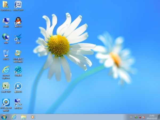Launch Word 2007 desktop shortcut
This screenshot has width=160, height=120.
[18, 5]
